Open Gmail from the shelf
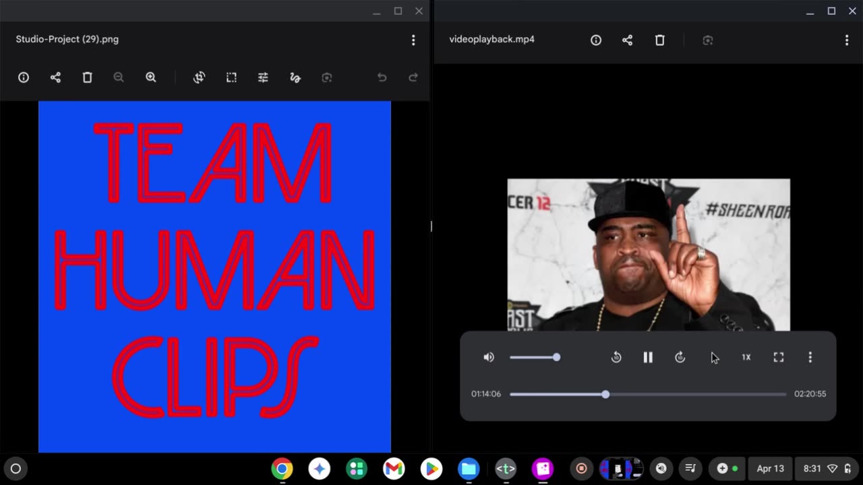 pyautogui.click(x=394, y=469)
